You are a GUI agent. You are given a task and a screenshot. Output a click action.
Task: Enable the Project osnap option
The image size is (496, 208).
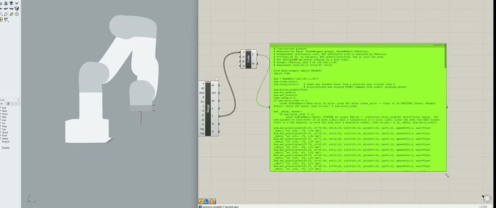pos(0,142)
